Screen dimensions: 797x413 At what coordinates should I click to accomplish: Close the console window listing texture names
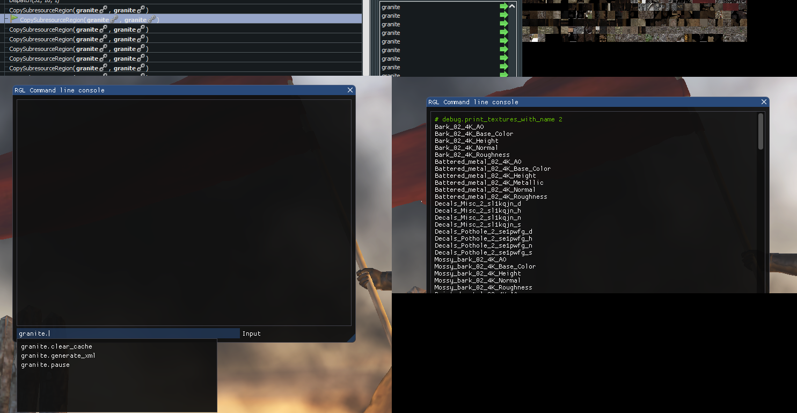(764, 102)
